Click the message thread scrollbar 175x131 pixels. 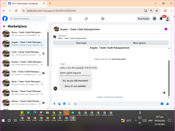pos(169,78)
